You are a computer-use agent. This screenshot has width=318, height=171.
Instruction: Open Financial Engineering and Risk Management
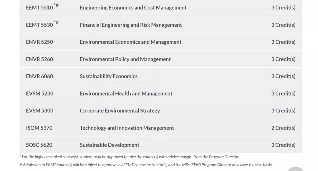tap(131, 25)
